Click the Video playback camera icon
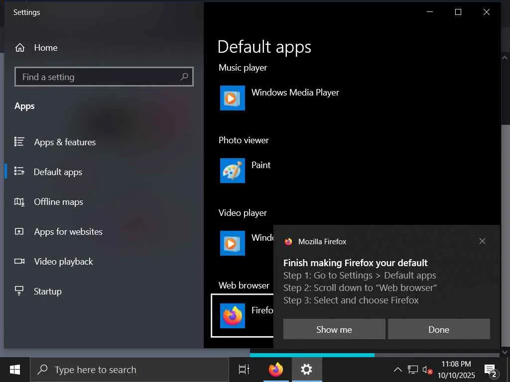This screenshot has height=382, width=510. pyautogui.click(x=19, y=261)
